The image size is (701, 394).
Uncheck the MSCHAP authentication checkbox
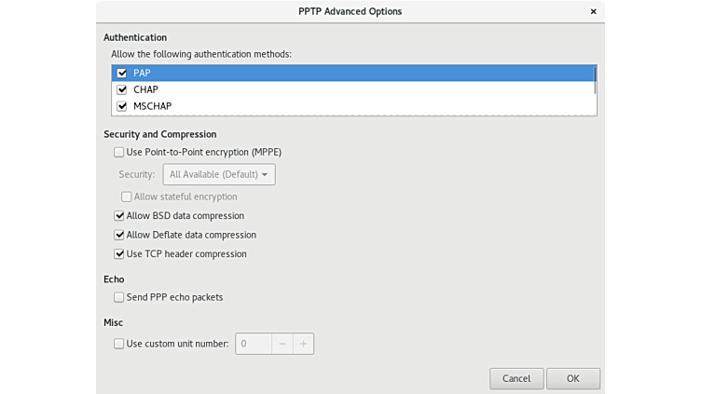point(121,106)
